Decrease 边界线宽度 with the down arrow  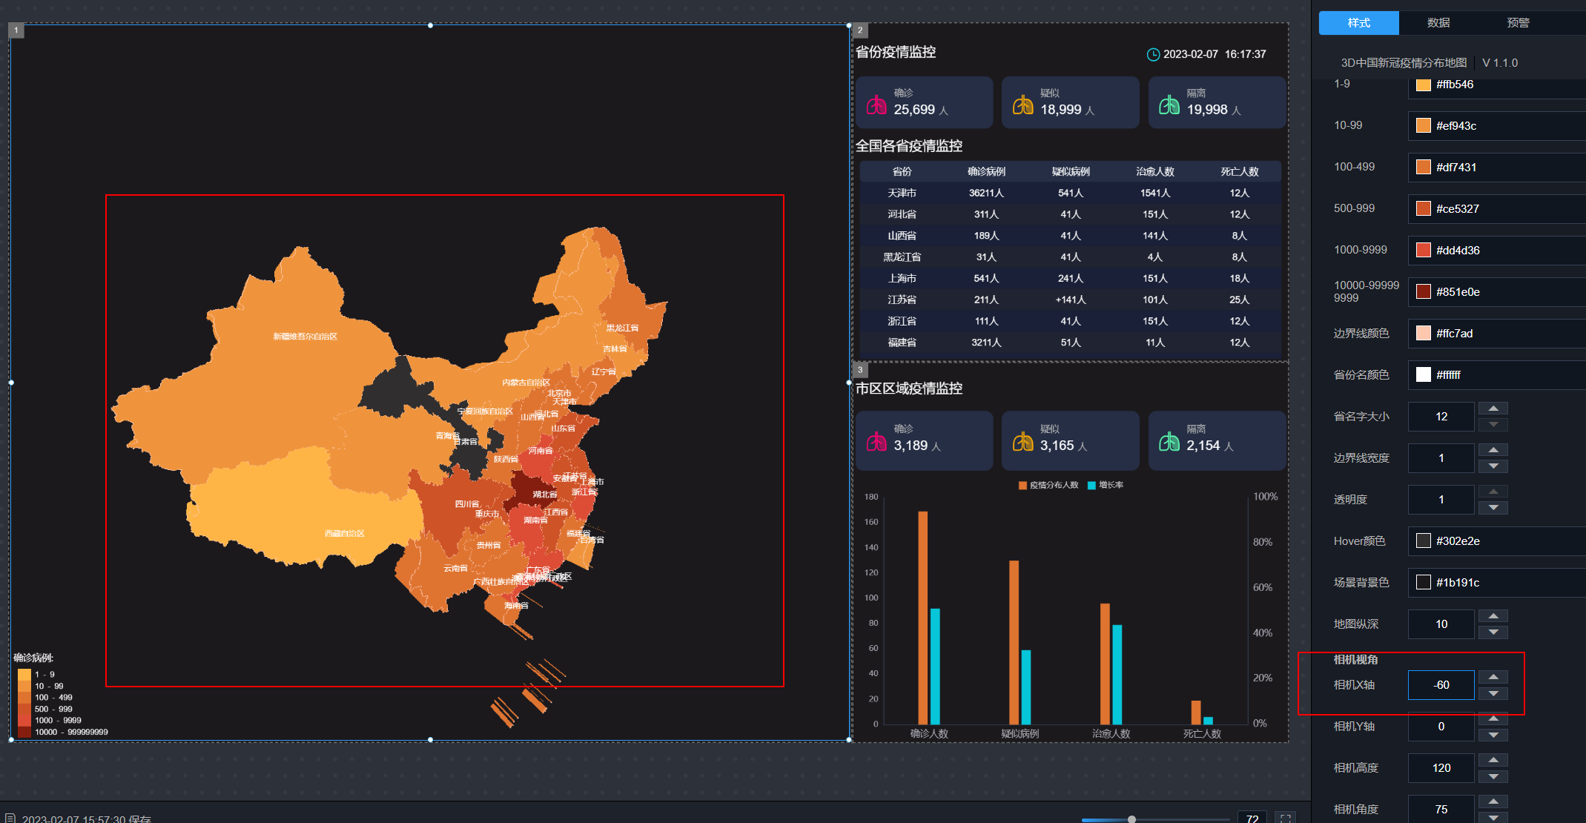[x=1493, y=466]
